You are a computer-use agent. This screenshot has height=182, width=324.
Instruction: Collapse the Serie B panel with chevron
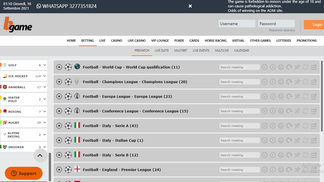(265, 155)
